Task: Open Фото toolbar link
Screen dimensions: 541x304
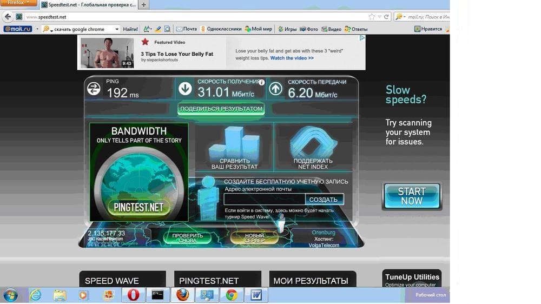Action: (309, 29)
